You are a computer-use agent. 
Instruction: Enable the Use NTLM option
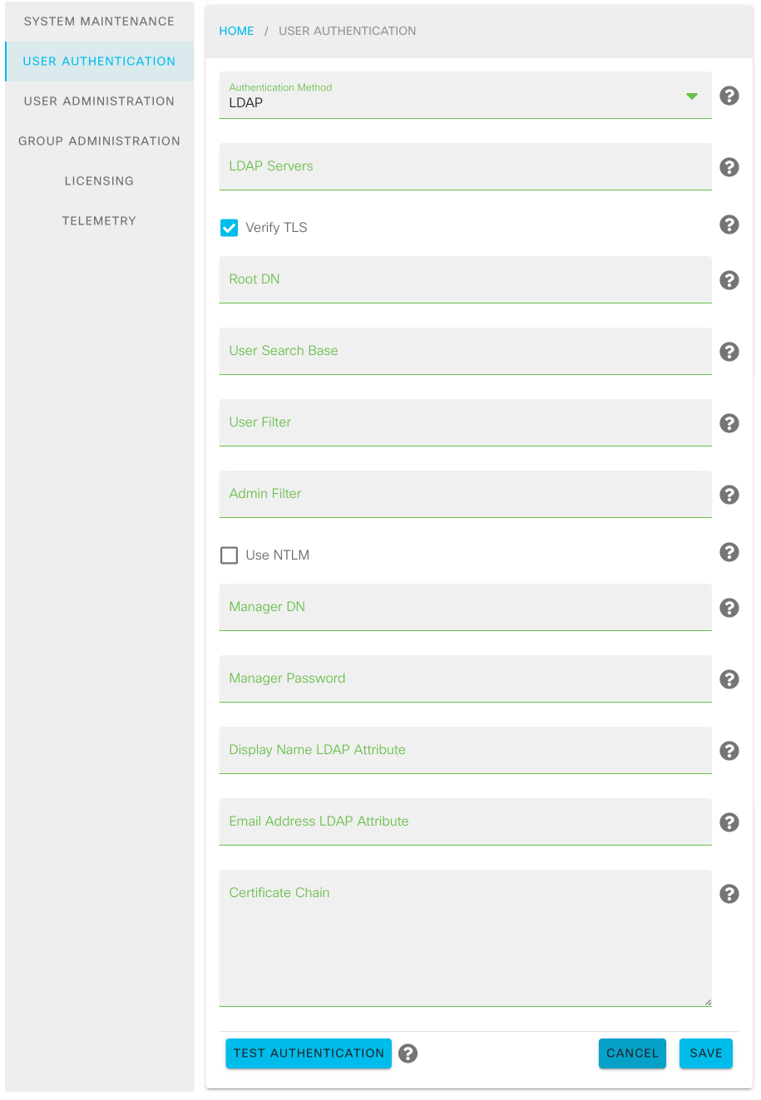click(x=229, y=555)
